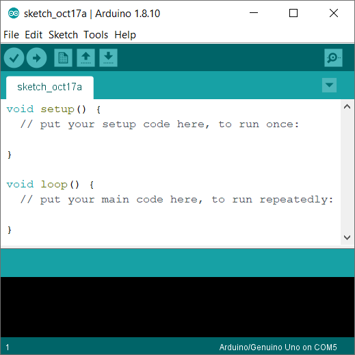355x355 pixels.
Task: Click the closing brace after the setup function
Action: 9,155
